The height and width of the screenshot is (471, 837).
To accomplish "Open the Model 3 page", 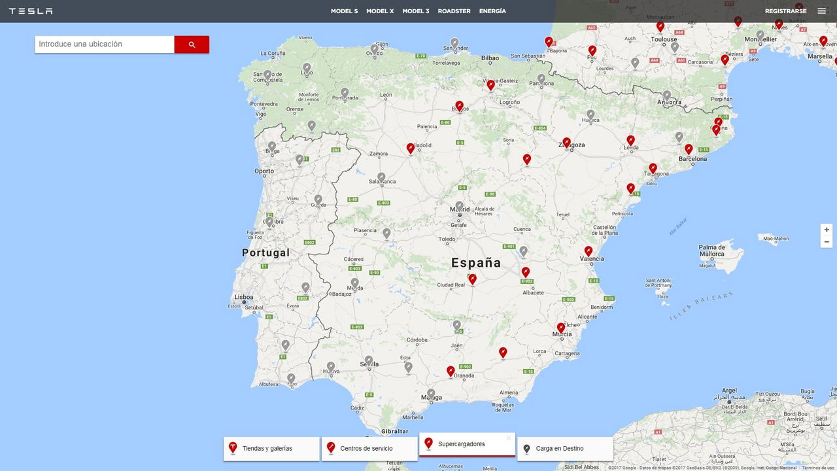I will [x=416, y=11].
